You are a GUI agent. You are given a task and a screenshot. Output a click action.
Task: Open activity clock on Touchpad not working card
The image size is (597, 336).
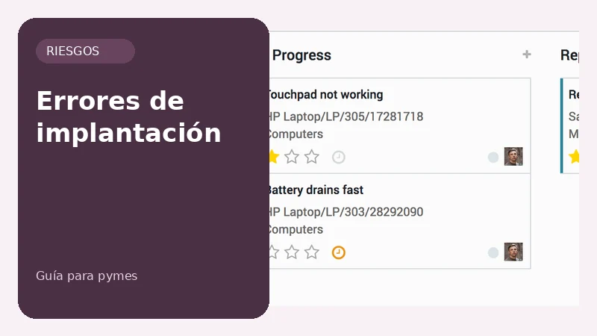(x=339, y=157)
